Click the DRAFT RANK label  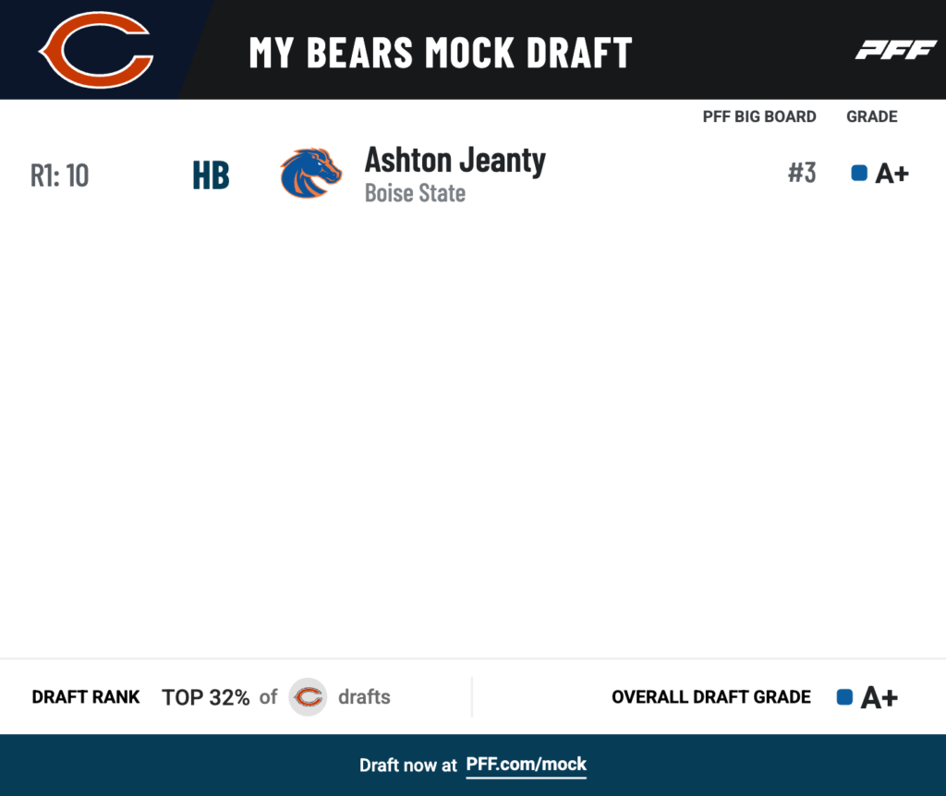click(86, 697)
